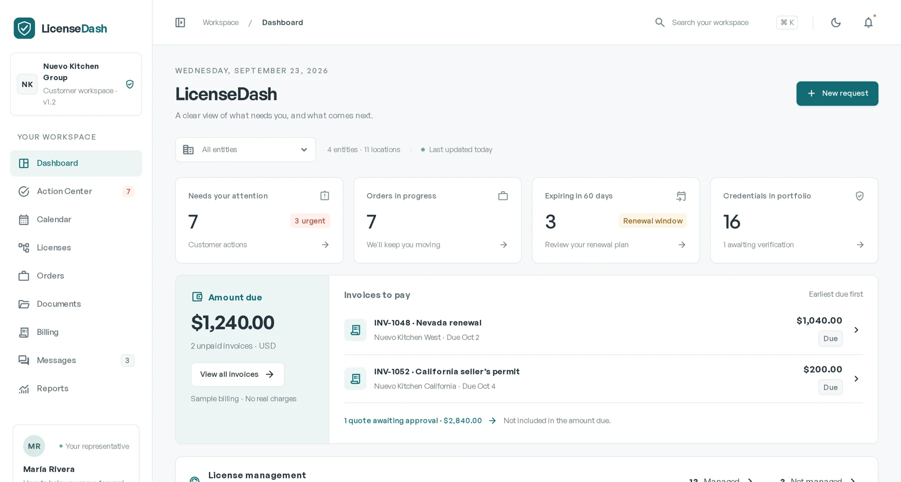The image size is (901, 482).
Task: Start a New request
Action: click(837, 94)
